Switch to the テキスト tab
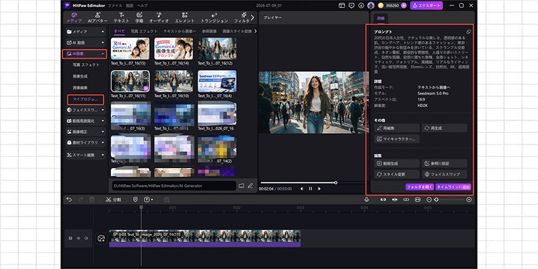Screen dimensions: 538x269 coord(122,18)
